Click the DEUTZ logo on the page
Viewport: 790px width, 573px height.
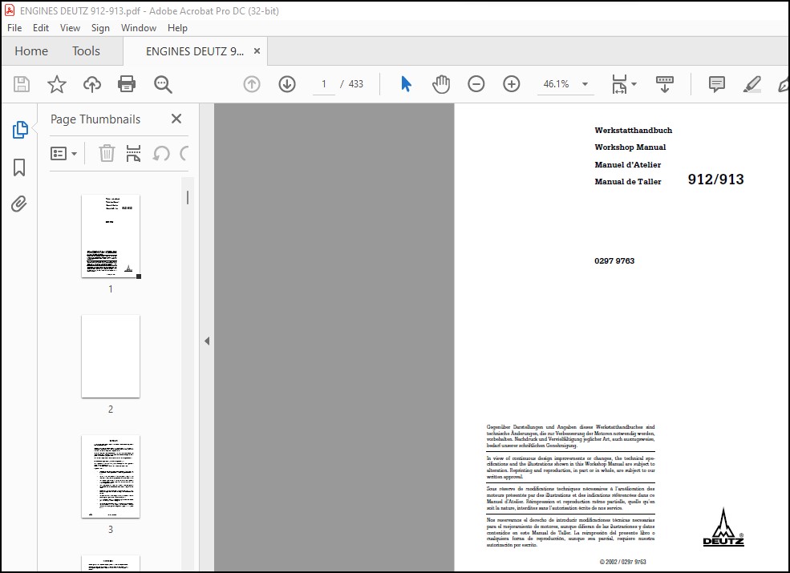click(723, 527)
